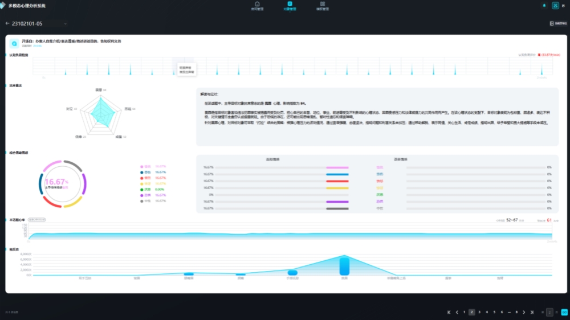Screen dimensions: 570x320
Task: Click the 52~67 heart rate range value
Action: tap(512, 220)
